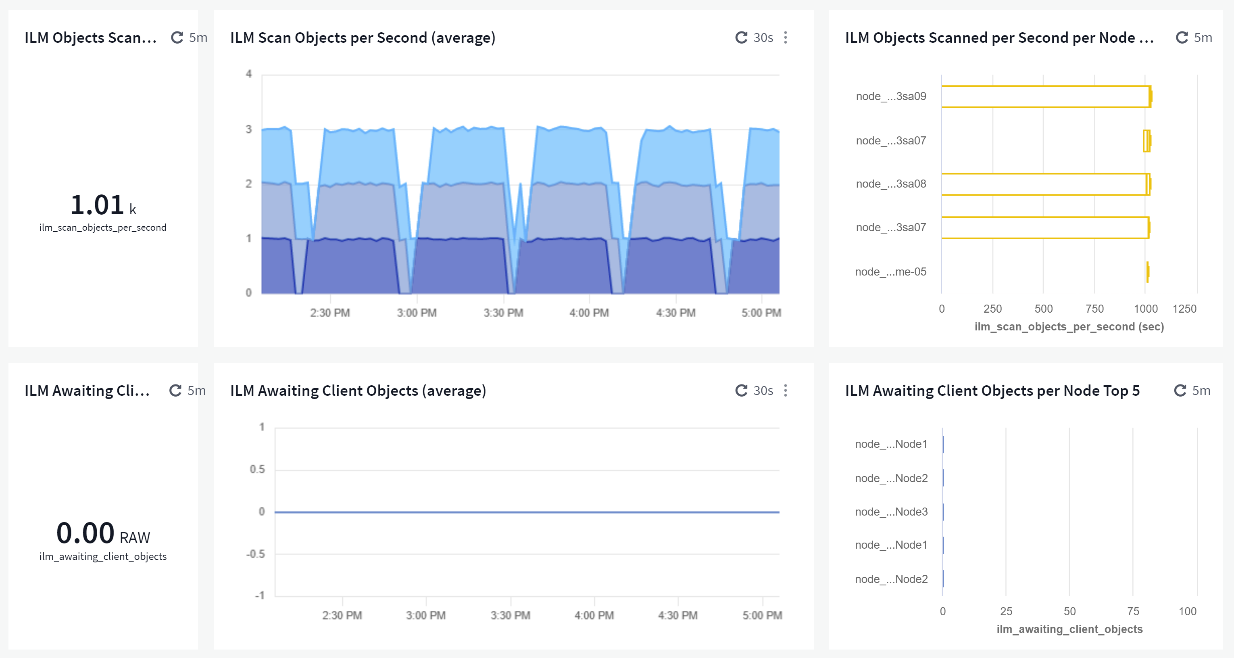Select the node_...3sa08 bar in chart
Viewport: 1234px width, 658px height.
click(1045, 184)
